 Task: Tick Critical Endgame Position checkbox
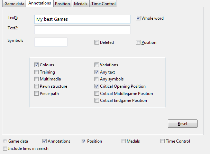[97, 100]
